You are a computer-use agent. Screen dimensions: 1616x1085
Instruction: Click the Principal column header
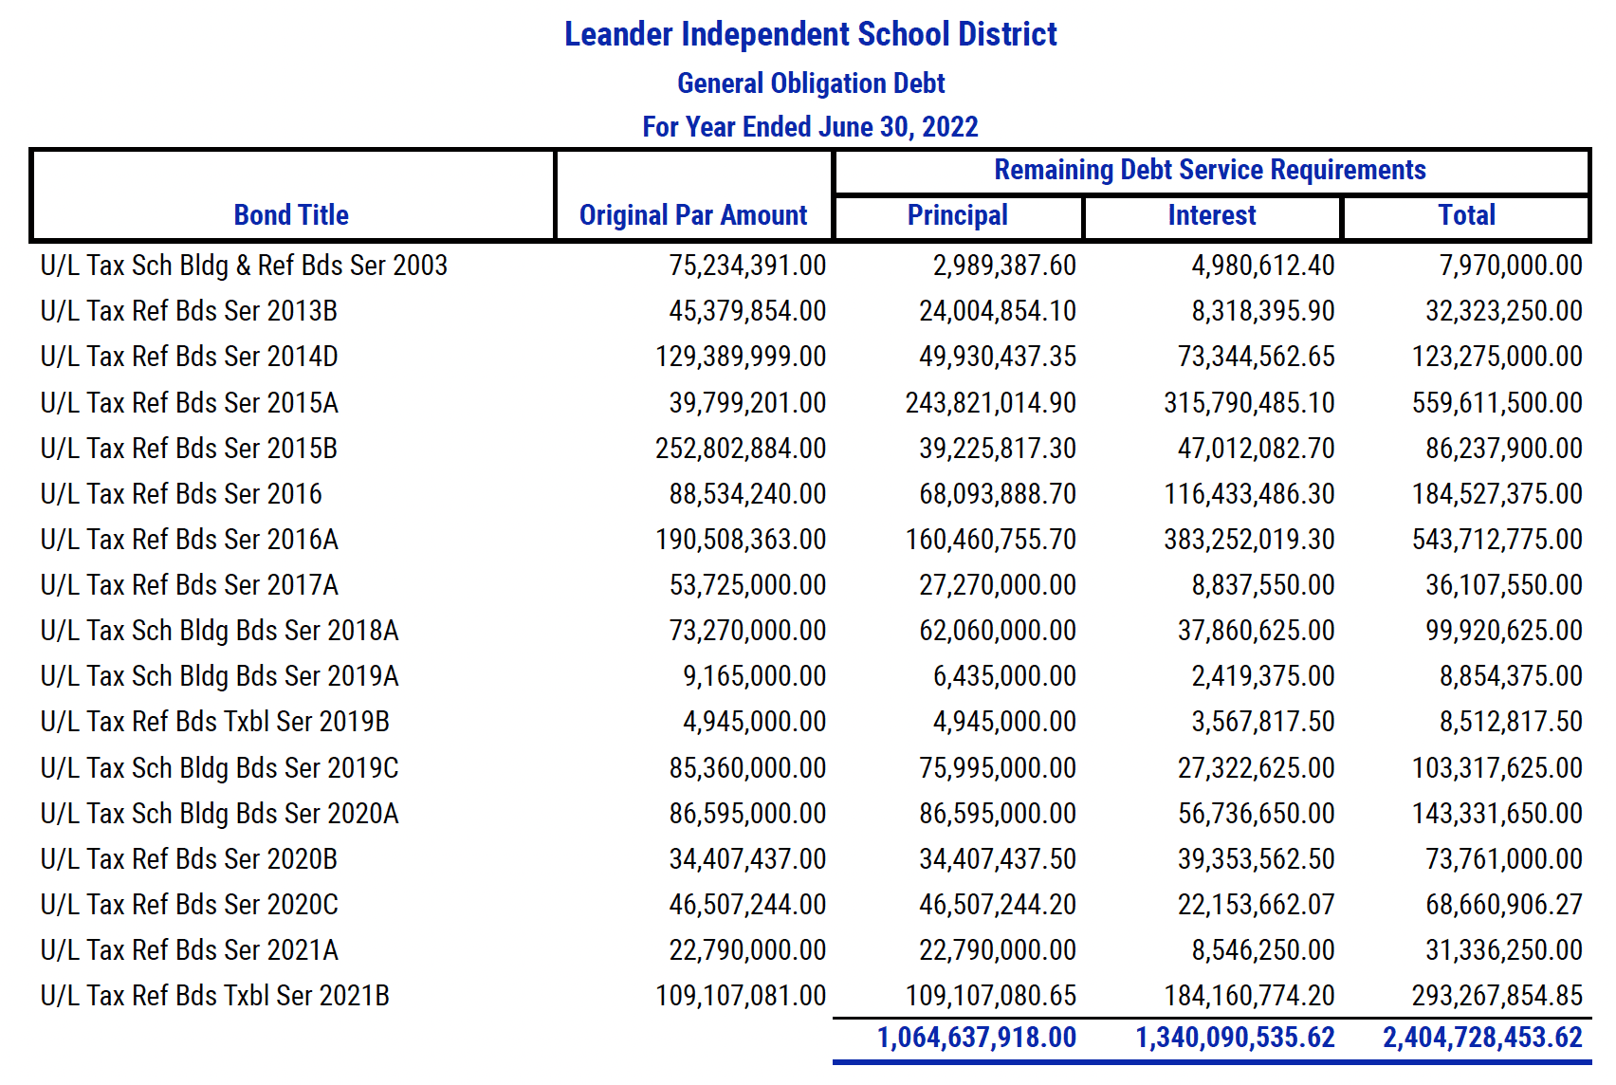(958, 215)
